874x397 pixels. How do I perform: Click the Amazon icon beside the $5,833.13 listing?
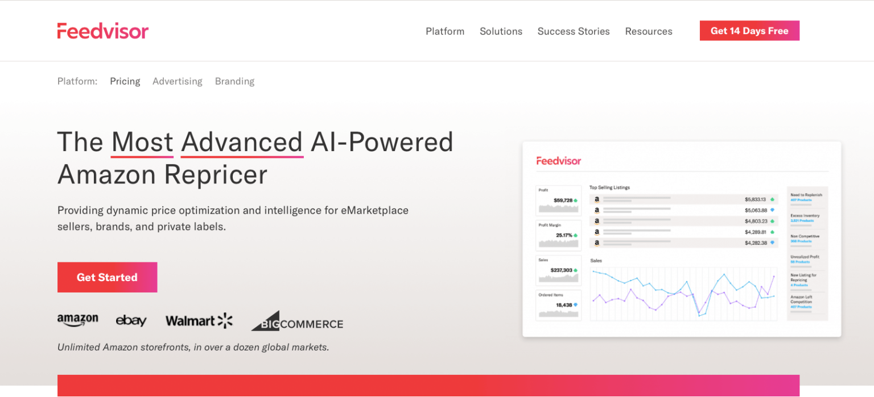point(596,199)
